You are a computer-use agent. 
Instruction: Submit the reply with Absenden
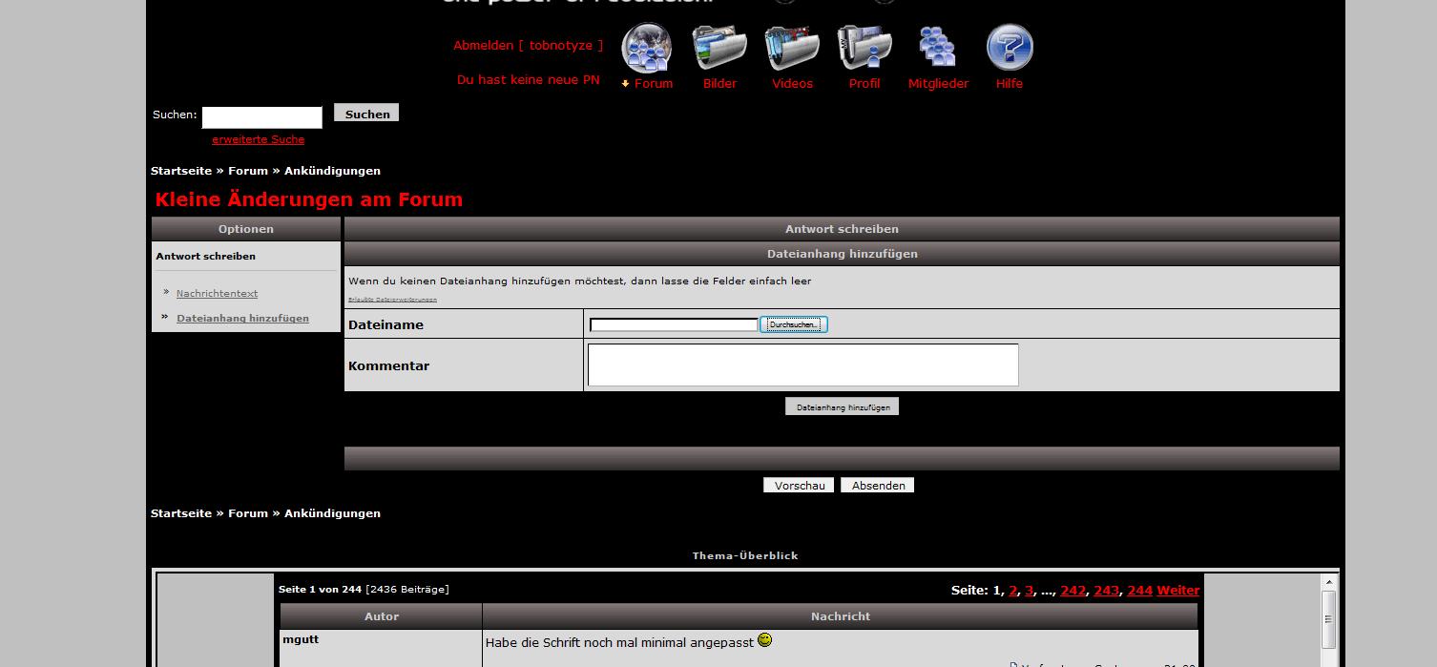[878, 486]
